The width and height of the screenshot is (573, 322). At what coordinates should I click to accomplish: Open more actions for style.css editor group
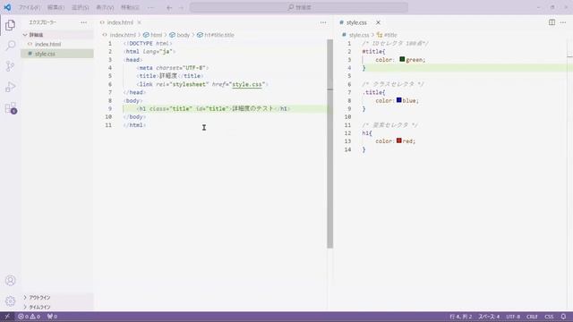coord(563,22)
